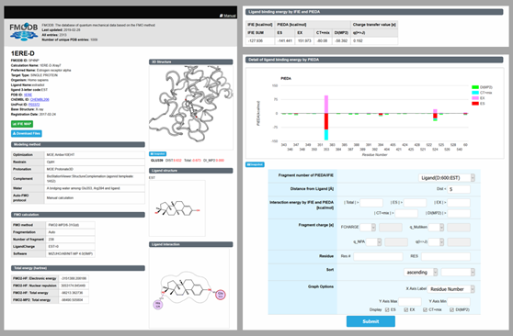Click the ligand interaction diagram
513x336 pixels.
pyautogui.click(x=189, y=288)
